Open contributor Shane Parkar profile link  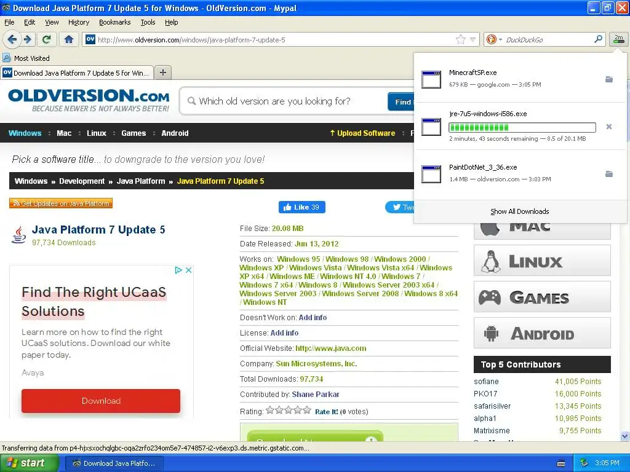coord(316,394)
